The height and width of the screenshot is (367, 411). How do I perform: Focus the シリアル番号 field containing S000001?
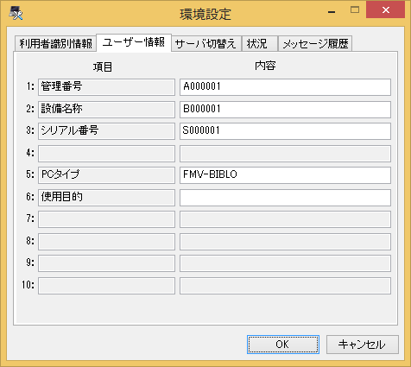coord(285,131)
